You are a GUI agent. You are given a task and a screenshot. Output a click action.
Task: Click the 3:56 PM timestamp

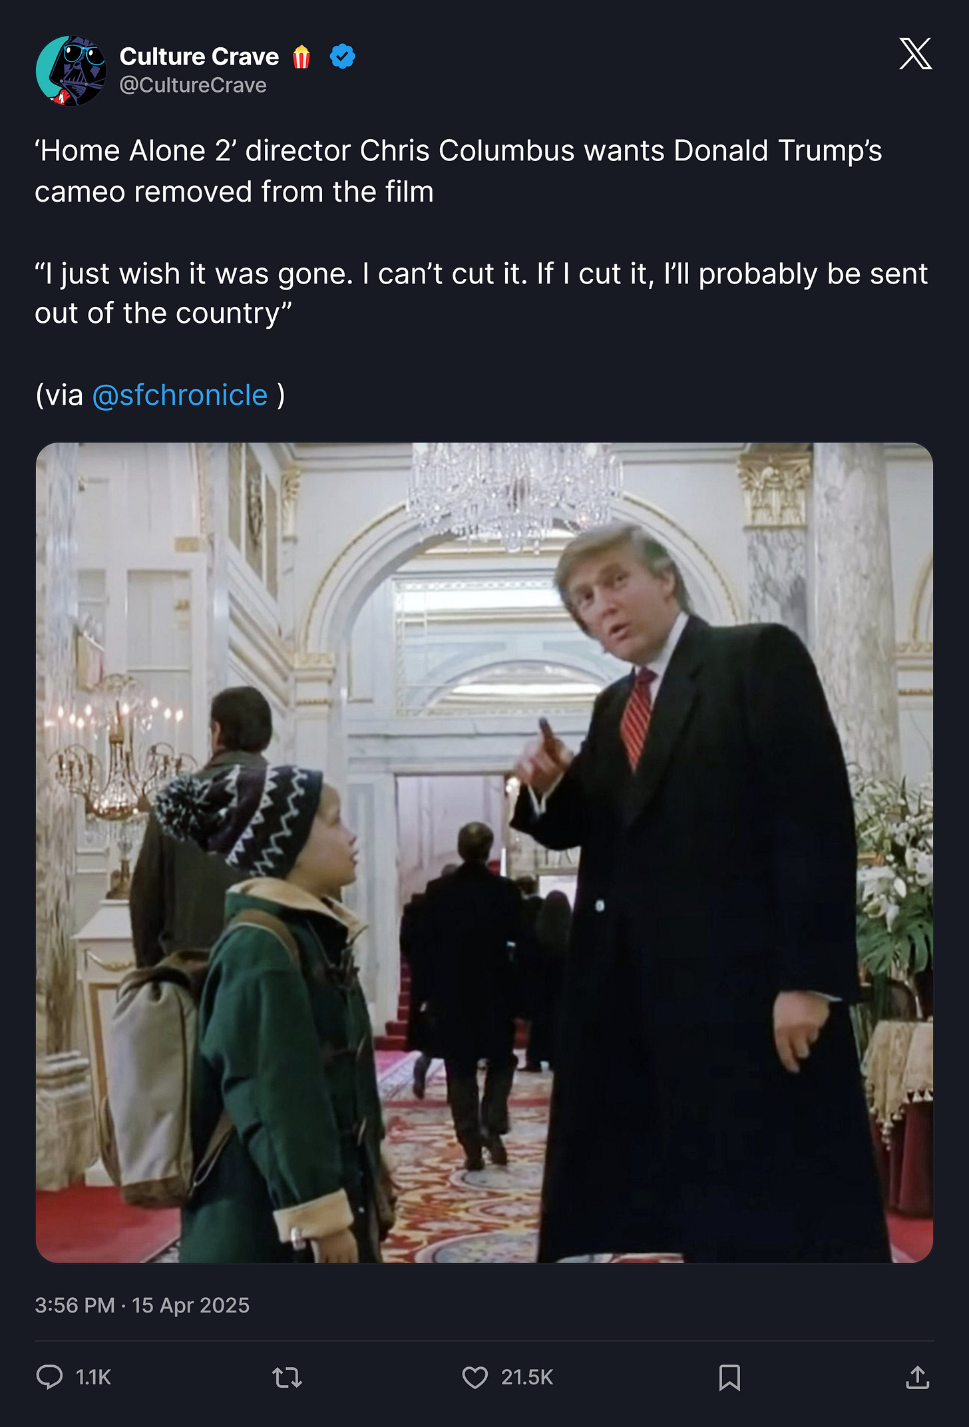pos(75,1305)
